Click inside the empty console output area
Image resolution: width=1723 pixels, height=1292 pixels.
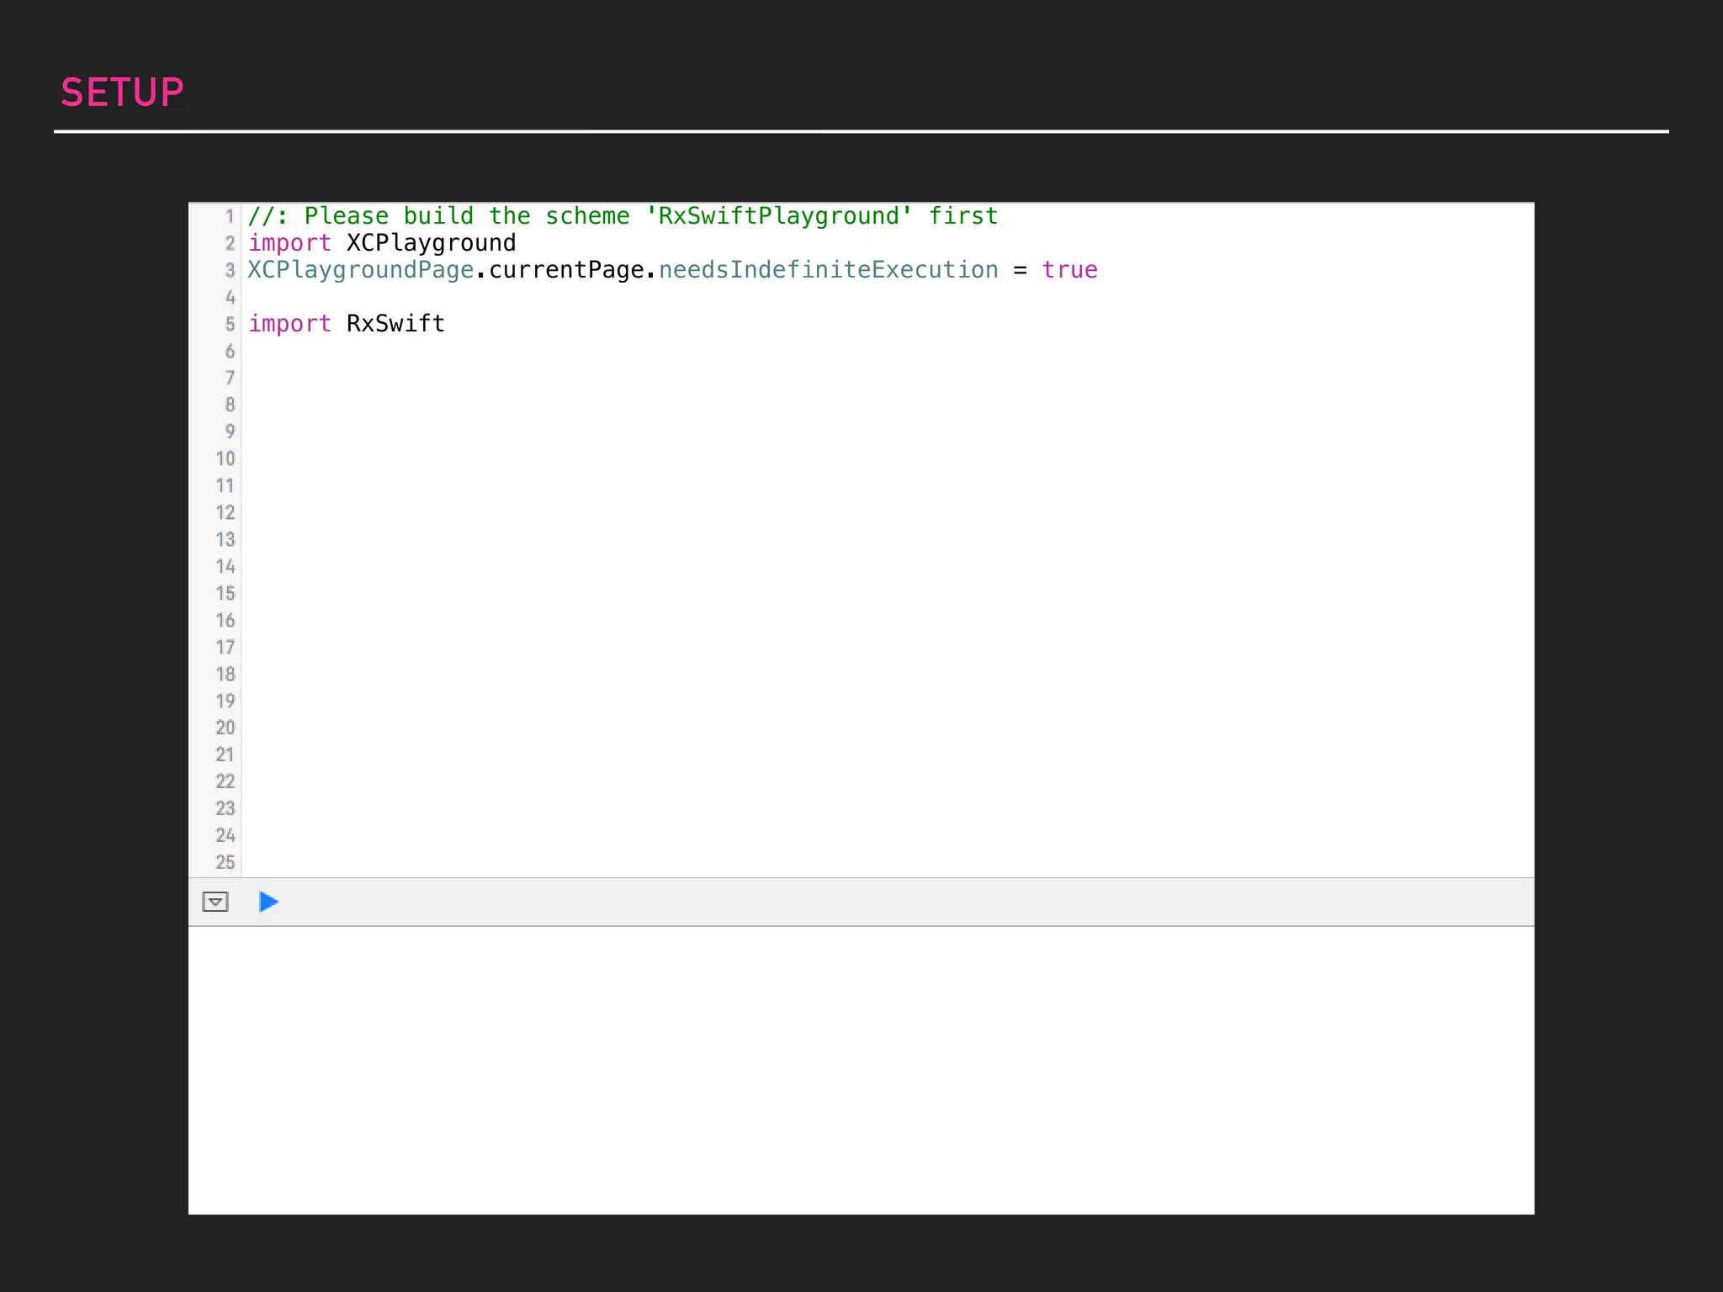pos(860,1068)
